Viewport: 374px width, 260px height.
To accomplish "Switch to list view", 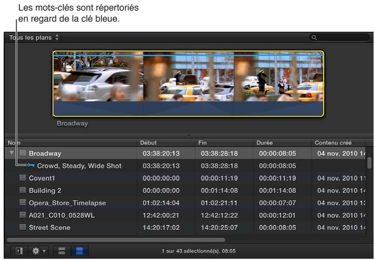I will coord(79,251).
